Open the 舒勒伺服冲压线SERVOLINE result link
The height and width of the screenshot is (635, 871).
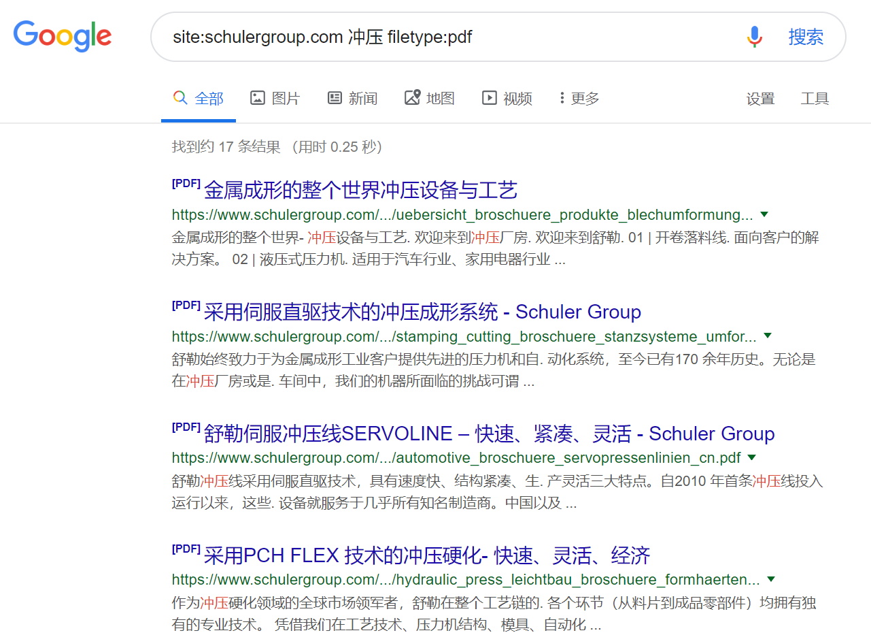click(488, 434)
